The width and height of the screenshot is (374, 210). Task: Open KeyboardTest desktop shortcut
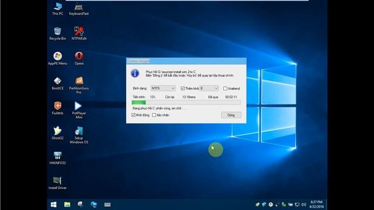79,9
